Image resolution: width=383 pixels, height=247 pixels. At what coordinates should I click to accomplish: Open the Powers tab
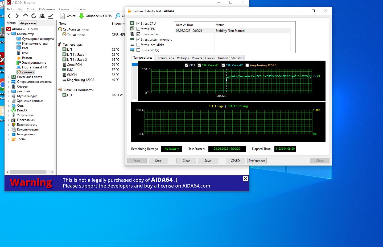pos(197,58)
